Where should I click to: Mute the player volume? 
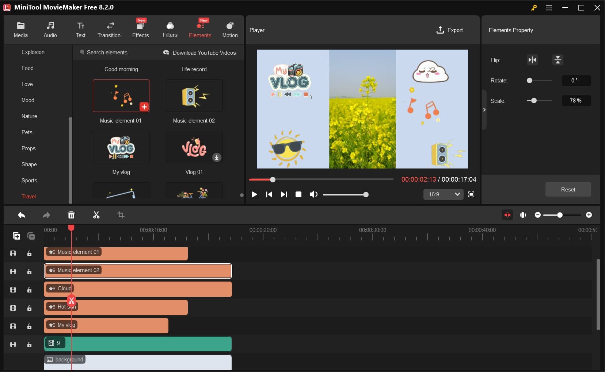313,194
